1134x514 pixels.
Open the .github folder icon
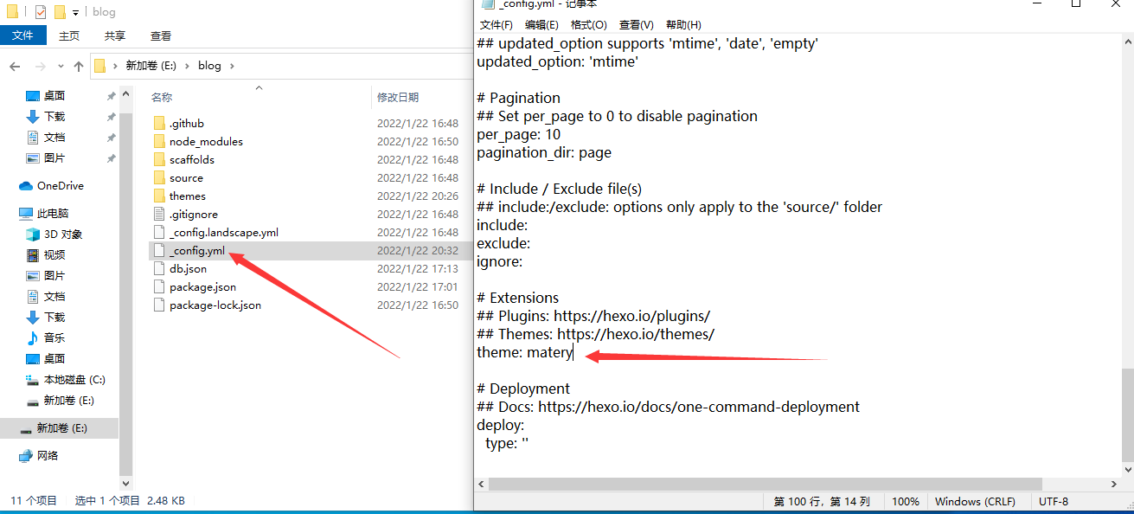(158, 123)
